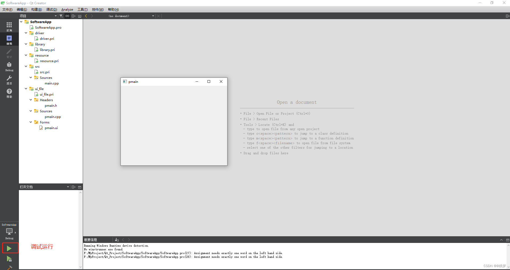This screenshot has width=510, height=270.
Task: Select src.pri file
Action: (45, 72)
